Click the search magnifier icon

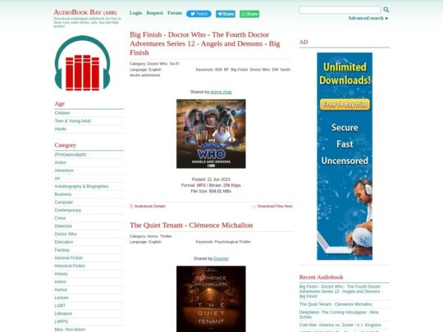pos(386,10)
